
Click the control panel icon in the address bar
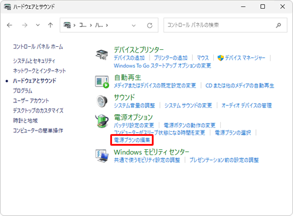[67, 25]
